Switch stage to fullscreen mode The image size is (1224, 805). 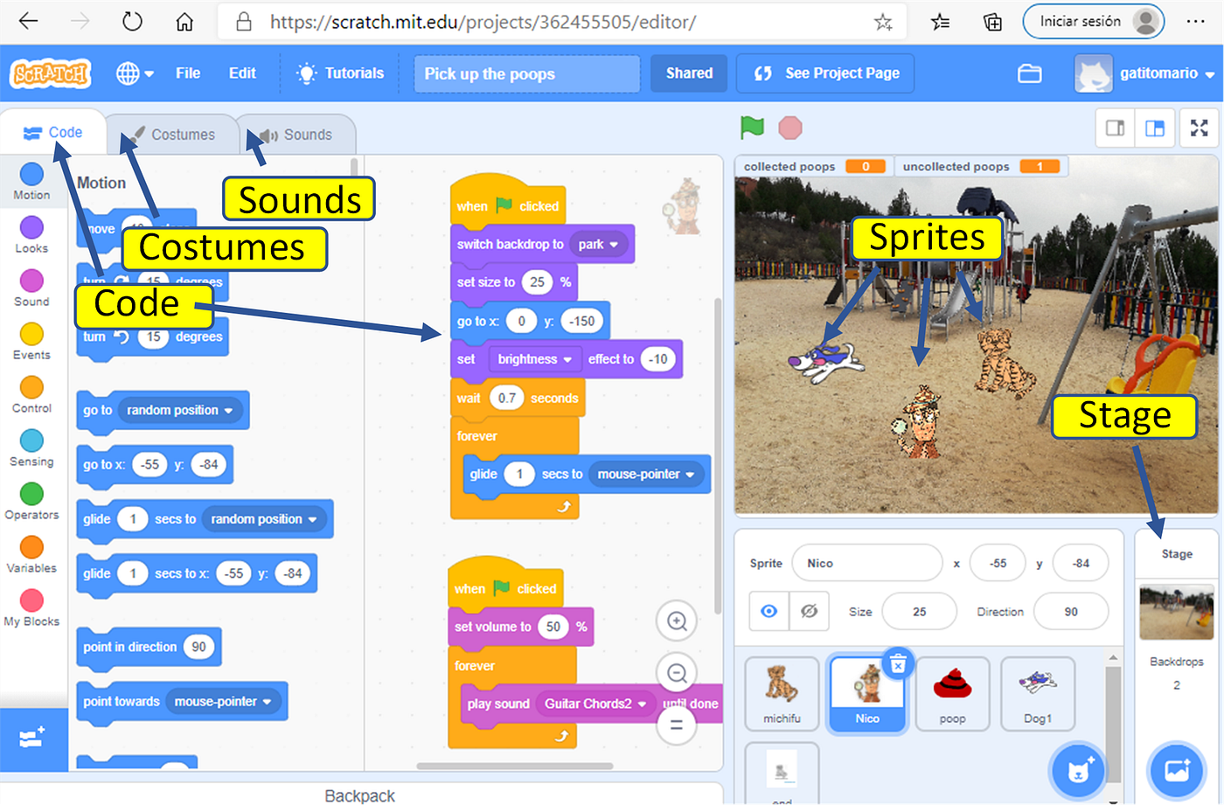[1199, 128]
